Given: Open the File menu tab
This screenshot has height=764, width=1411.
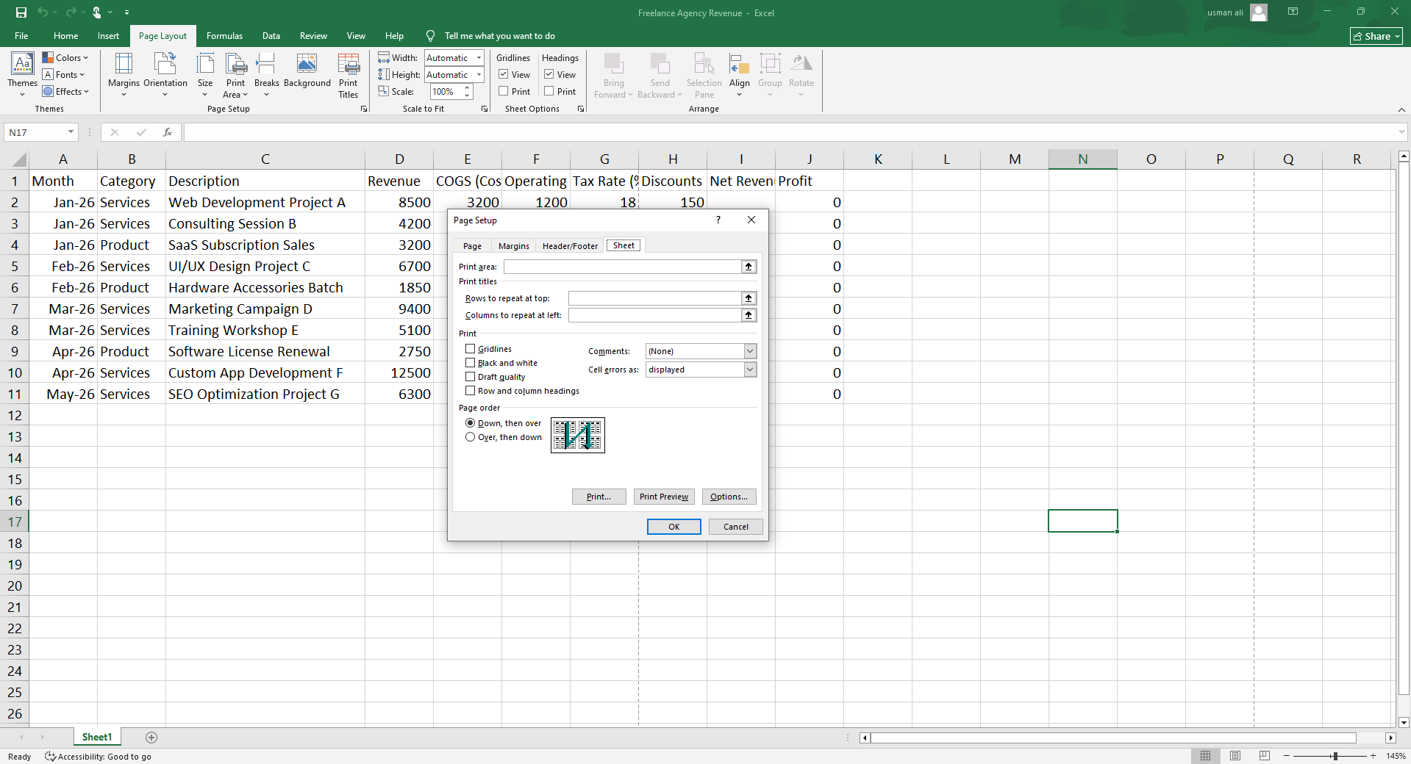Looking at the screenshot, I should tap(21, 36).
